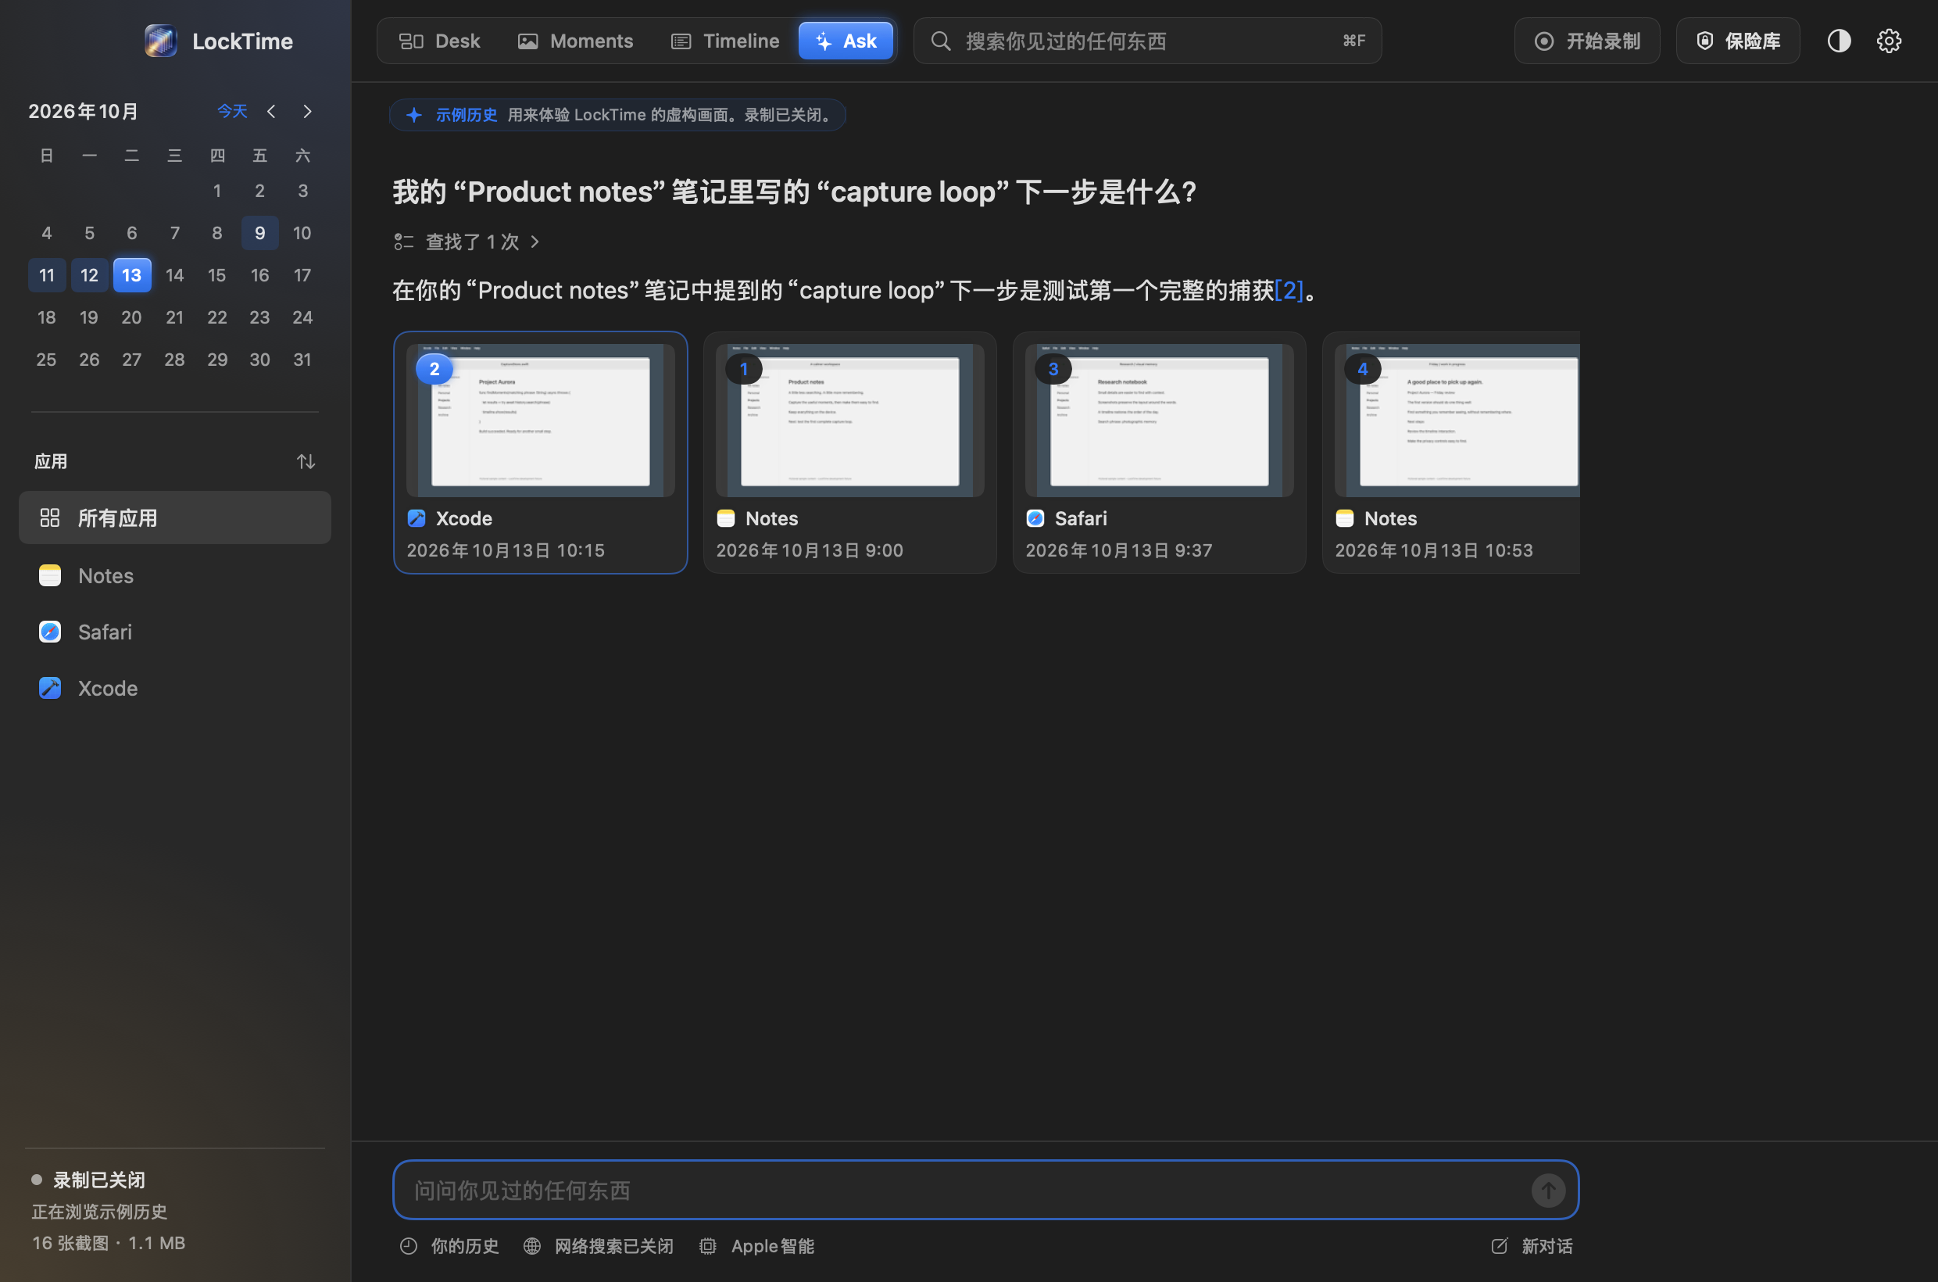This screenshot has height=1282, width=1938.
Task: Open the Xcode 10:15 screenshot card
Action: click(540, 453)
